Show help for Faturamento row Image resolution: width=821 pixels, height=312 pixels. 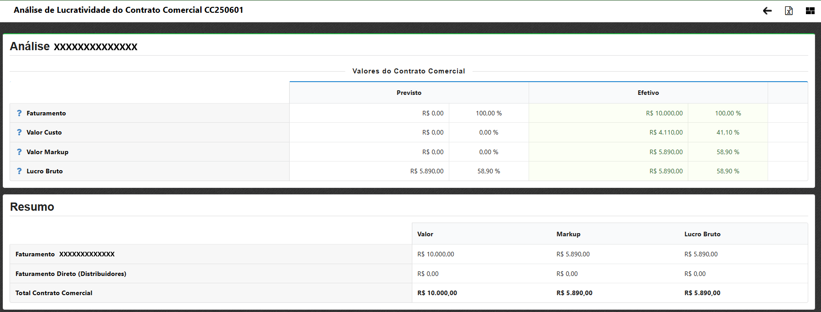coord(19,113)
